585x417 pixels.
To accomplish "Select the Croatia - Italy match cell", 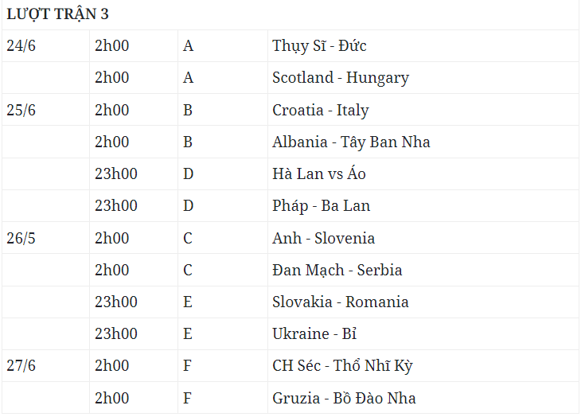I will [320, 110].
